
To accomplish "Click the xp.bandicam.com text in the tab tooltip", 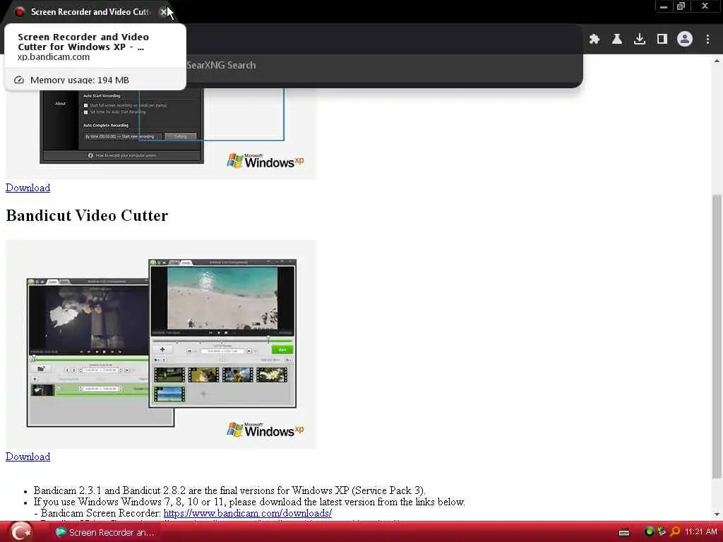I will point(54,57).
